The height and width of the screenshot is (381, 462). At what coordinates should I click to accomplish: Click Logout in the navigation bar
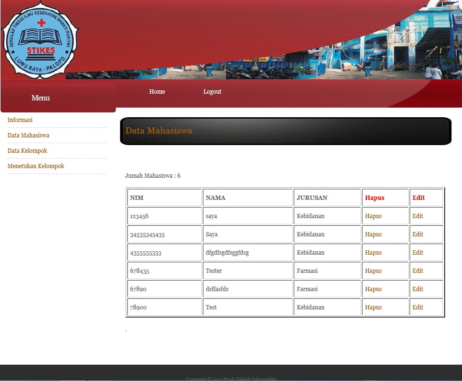(x=212, y=92)
